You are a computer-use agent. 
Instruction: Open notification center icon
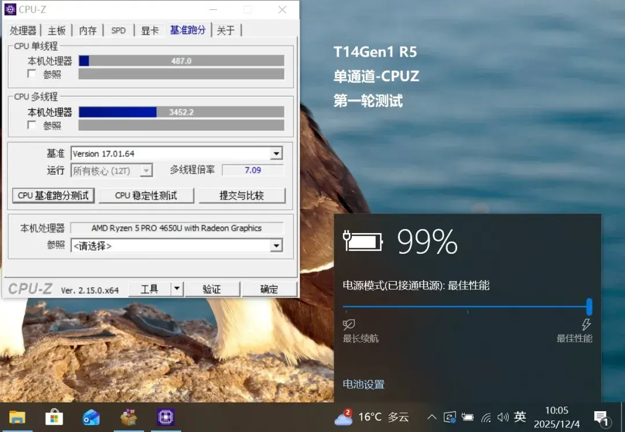pyautogui.click(x=601, y=418)
